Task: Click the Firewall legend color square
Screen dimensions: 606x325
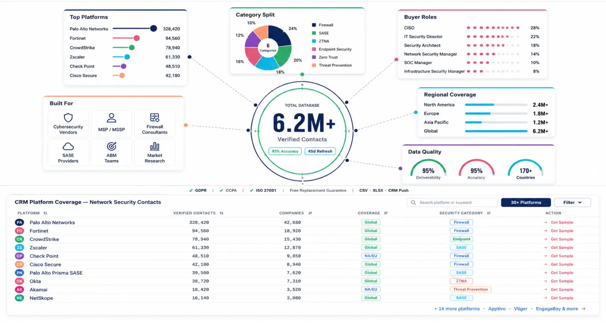Action: pyautogui.click(x=314, y=25)
